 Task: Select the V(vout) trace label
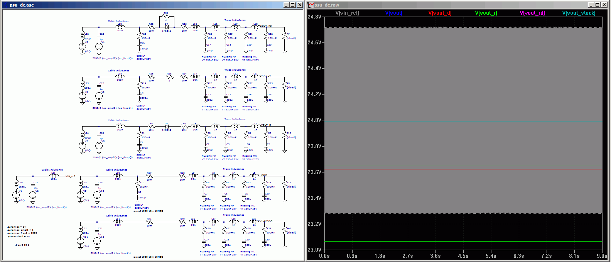coord(393,13)
